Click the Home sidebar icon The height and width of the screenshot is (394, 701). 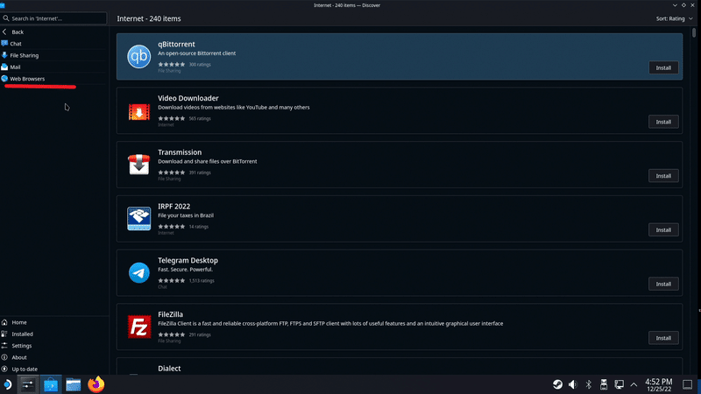tap(4, 322)
